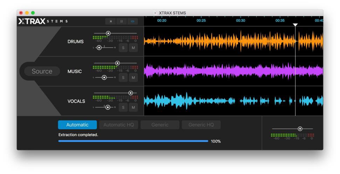
Task: Solo the MUSIC track
Action: (x=123, y=77)
